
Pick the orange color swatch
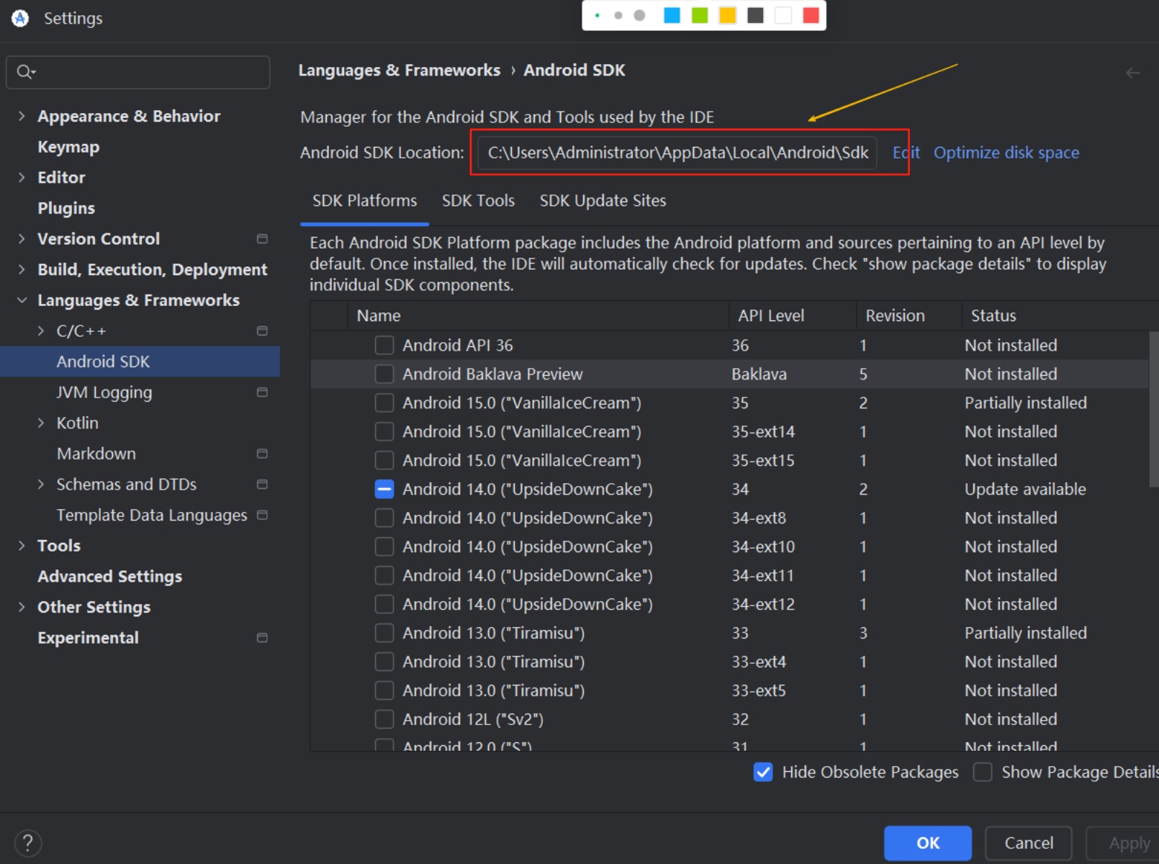[x=727, y=15]
